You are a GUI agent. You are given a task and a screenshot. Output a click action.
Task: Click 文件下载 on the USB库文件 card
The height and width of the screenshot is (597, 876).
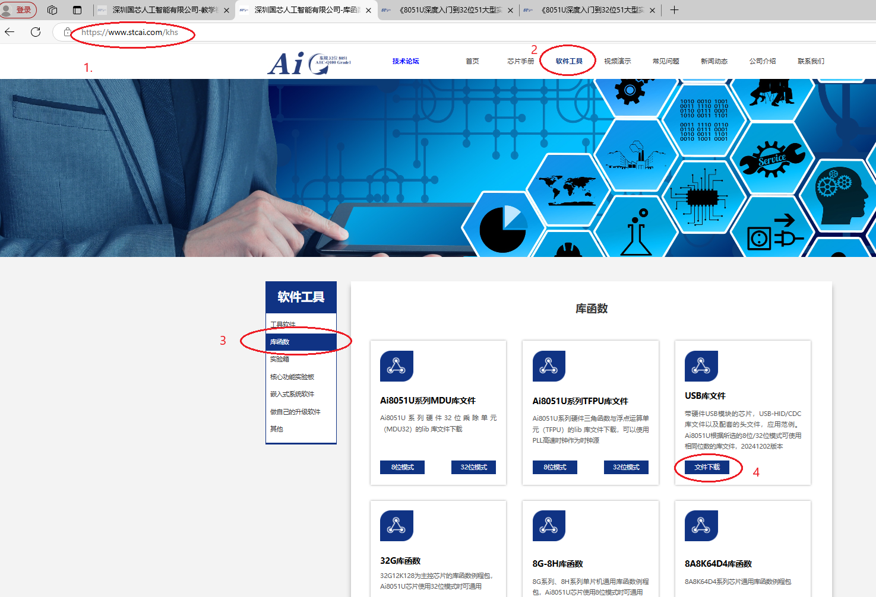(x=707, y=467)
